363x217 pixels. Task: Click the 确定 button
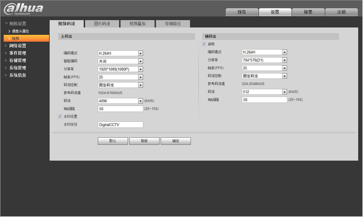tap(176, 141)
